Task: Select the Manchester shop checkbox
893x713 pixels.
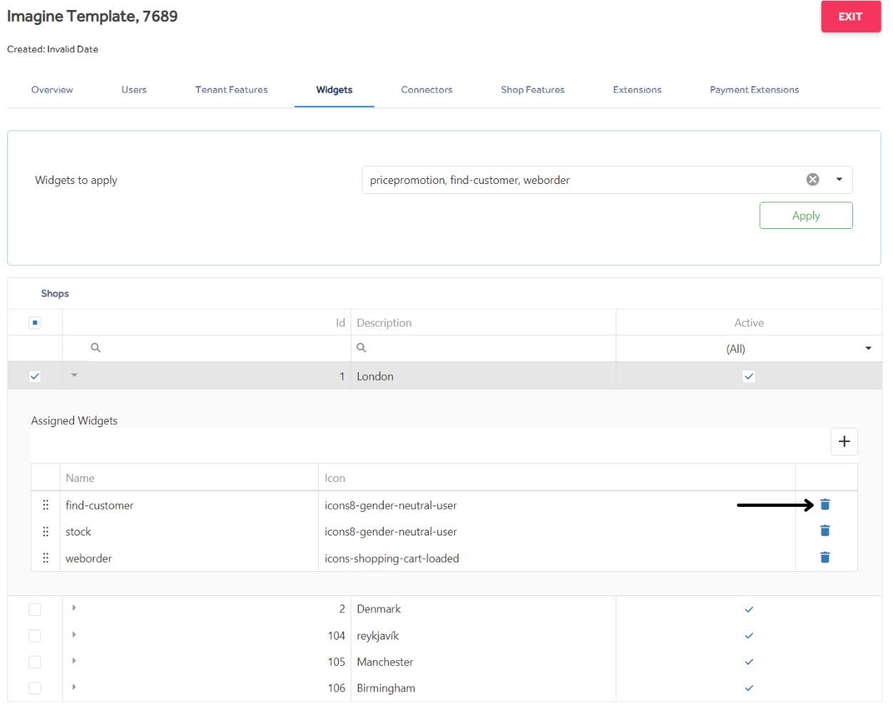Action: (35, 662)
